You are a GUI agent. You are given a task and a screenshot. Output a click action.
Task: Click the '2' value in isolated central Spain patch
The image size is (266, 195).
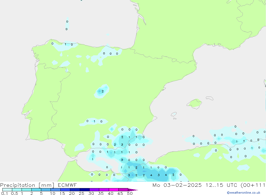tap(102, 91)
